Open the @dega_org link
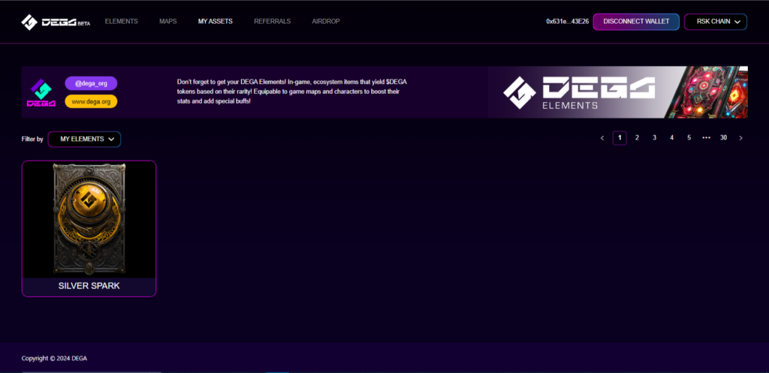 point(91,83)
